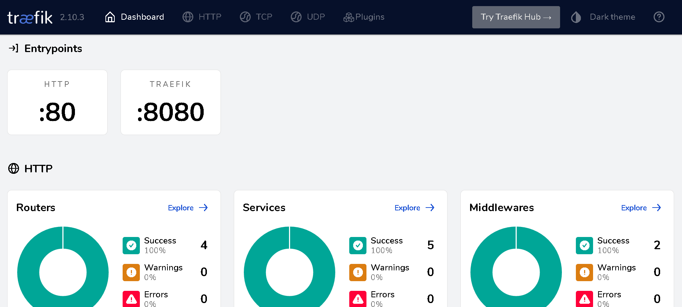Click the Middlewares success checkmark icon
The height and width of the screenshot is (307, 682).
(x=584, y=246)
